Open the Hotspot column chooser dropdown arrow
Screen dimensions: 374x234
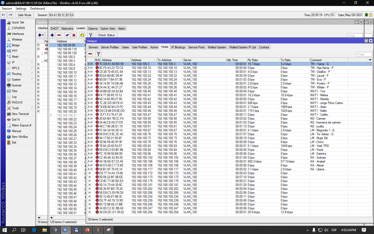click(370, 60)
